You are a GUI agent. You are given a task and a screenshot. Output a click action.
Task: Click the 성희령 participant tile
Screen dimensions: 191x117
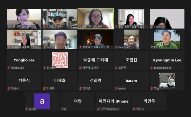tap(95, 81)
